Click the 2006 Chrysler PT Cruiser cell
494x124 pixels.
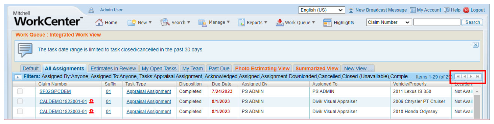419,101
